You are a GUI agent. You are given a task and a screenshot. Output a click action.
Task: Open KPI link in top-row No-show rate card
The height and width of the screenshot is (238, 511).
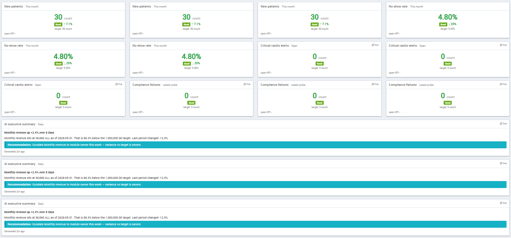(394, 34)
